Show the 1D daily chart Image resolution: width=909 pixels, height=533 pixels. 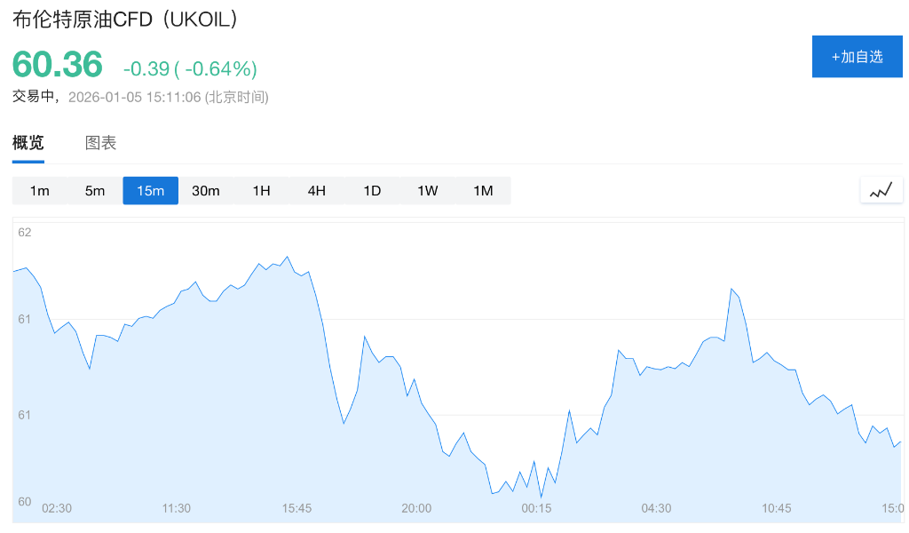click(x=372, y=191)
